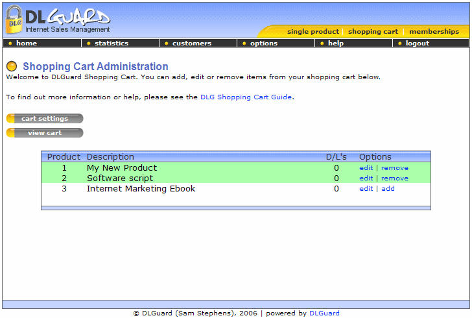Viewport: 472px width, 318px height.
Task: Click logout in the navigation bar
Action: [x=417, y=43]
